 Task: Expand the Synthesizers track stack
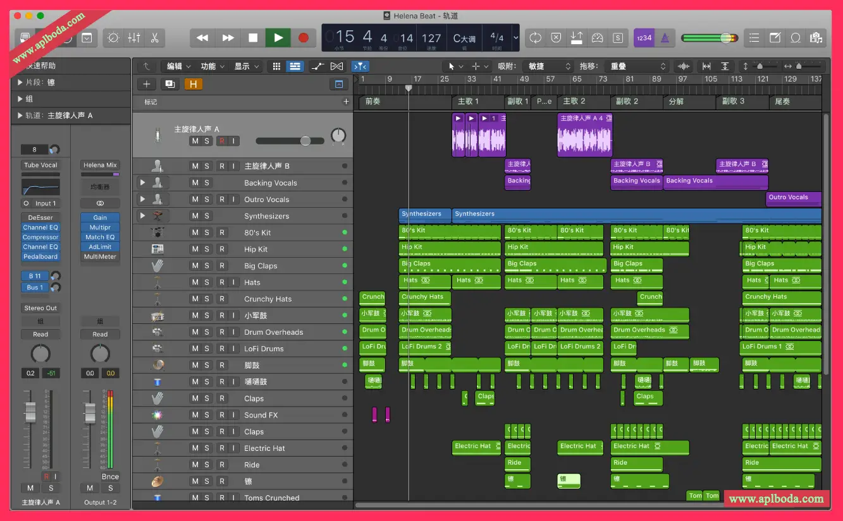[142, 216]
